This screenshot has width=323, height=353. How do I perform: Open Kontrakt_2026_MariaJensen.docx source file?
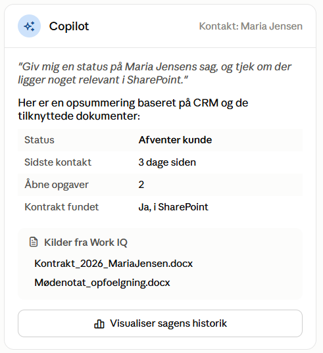pos(114,264)
